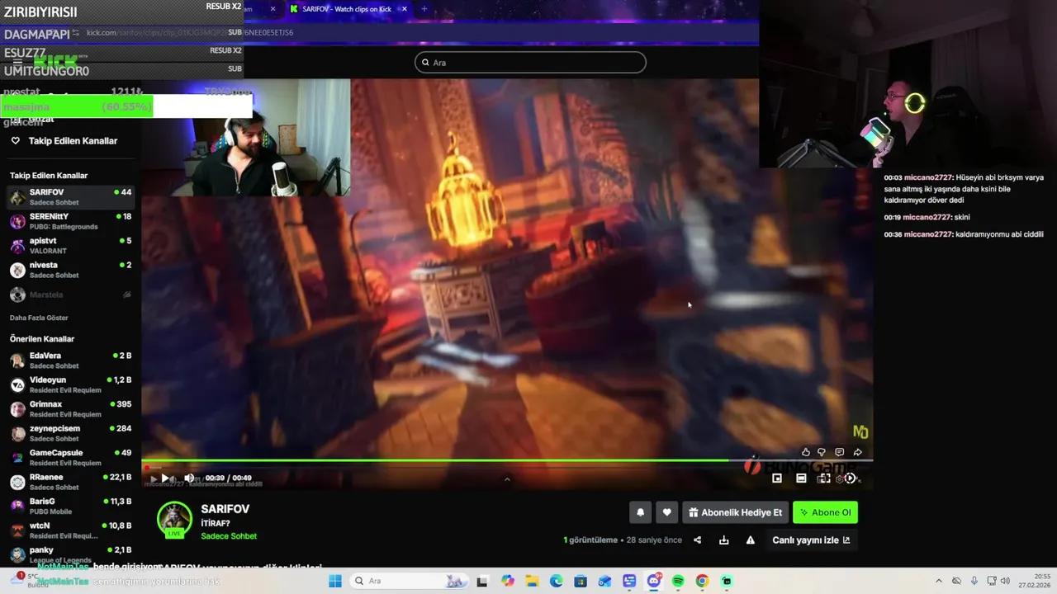Open the clock and date panel

1034,581
